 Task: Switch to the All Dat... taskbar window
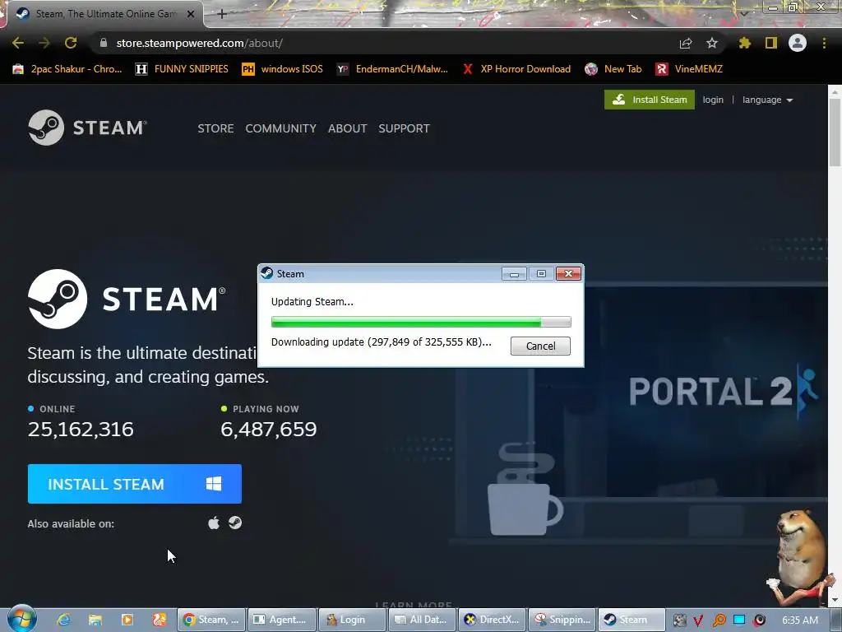point(422,620)
